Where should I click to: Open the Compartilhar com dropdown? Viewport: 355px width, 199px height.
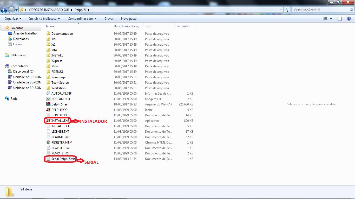82,19
